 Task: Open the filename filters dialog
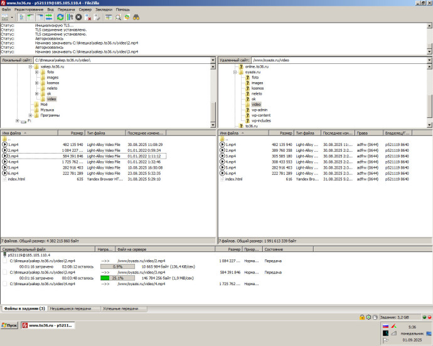109,18
